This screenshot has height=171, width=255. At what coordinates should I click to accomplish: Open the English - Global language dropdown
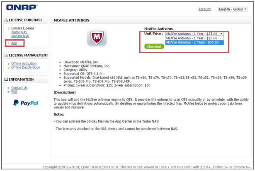[233, 9]
